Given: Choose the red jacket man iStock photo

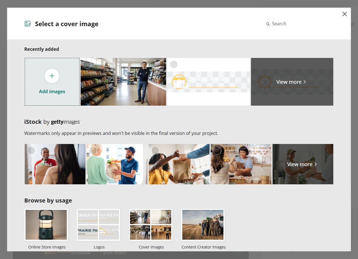Looking at the screenshot, I should pyautogui.click(x=55, y=164).
